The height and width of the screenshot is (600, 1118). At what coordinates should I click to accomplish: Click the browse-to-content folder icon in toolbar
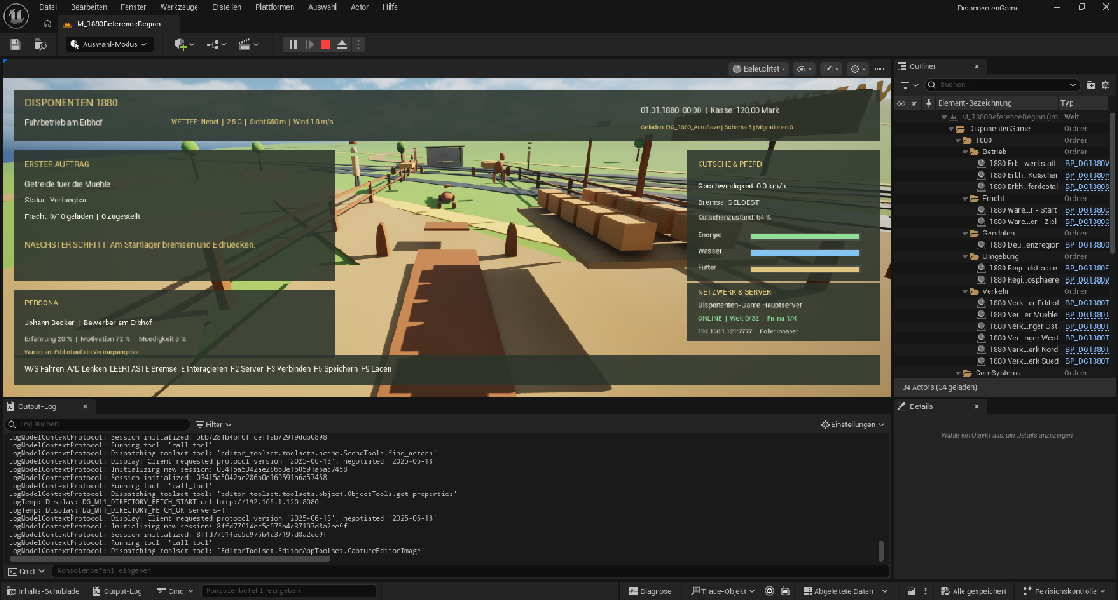pyautogui.click(x=40, y=44)
